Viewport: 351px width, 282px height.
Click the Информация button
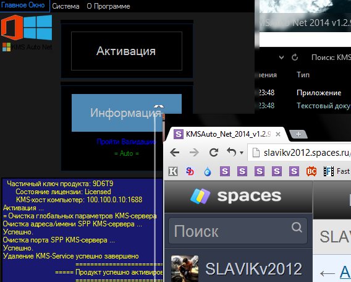click(127, 113)
